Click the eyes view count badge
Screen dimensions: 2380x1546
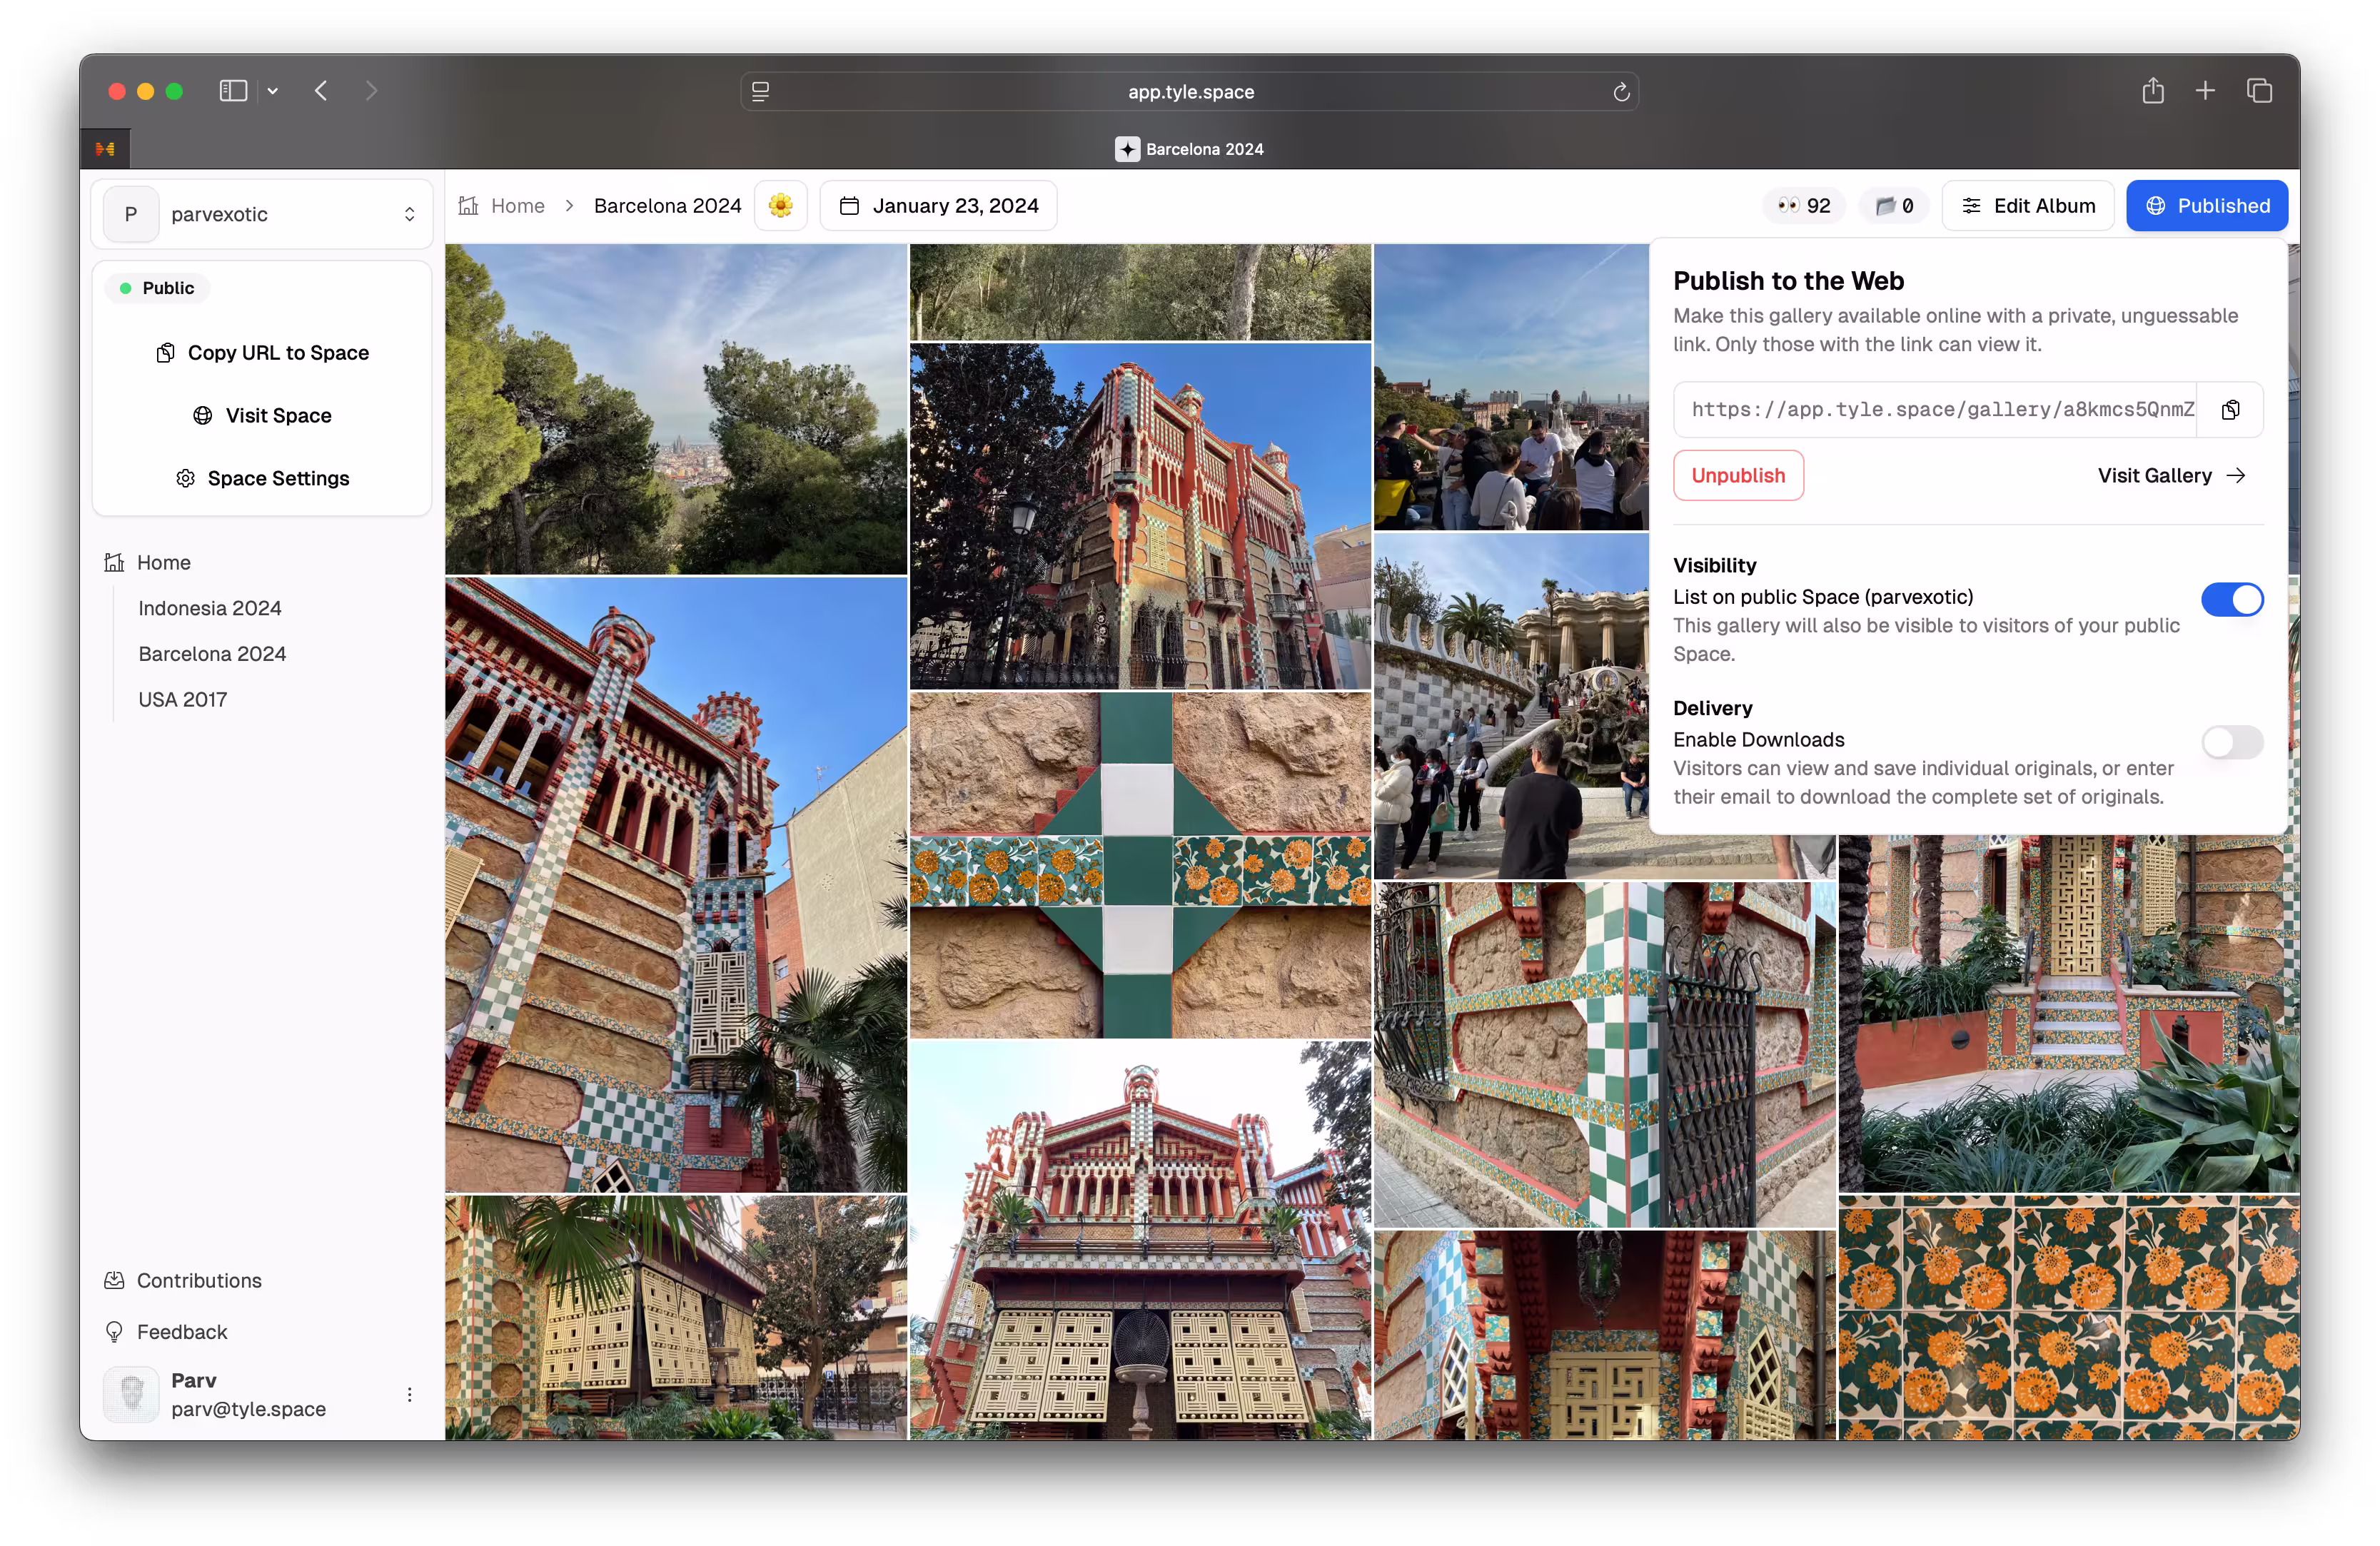click(1803, 206)
